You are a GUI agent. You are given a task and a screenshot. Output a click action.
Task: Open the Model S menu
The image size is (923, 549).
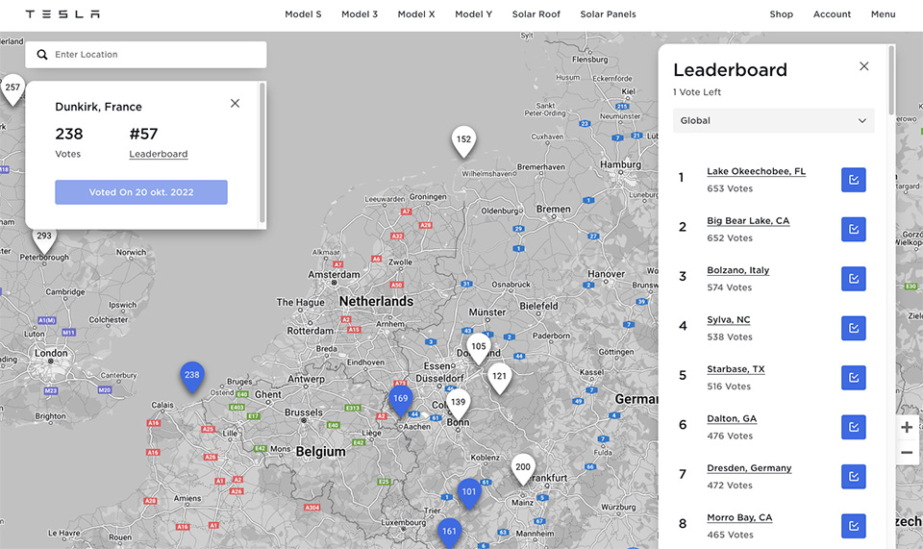click(303, 14)
